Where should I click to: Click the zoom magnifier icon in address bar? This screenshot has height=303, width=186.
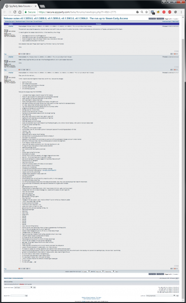pyautogui.click(x=142, y=12)
